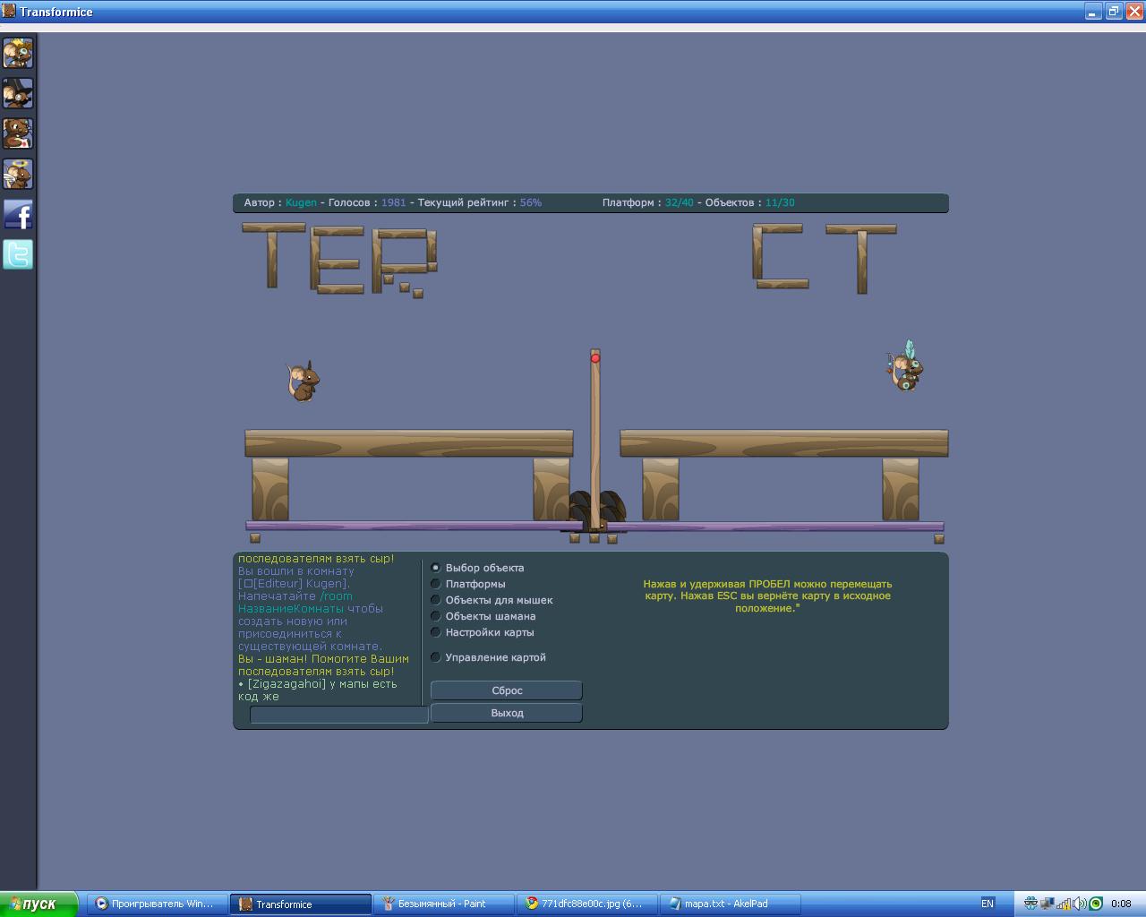The width and height of the screenshot is (1146, 917).
Task: Open the Facebook link icon
Action: [18, 214]
